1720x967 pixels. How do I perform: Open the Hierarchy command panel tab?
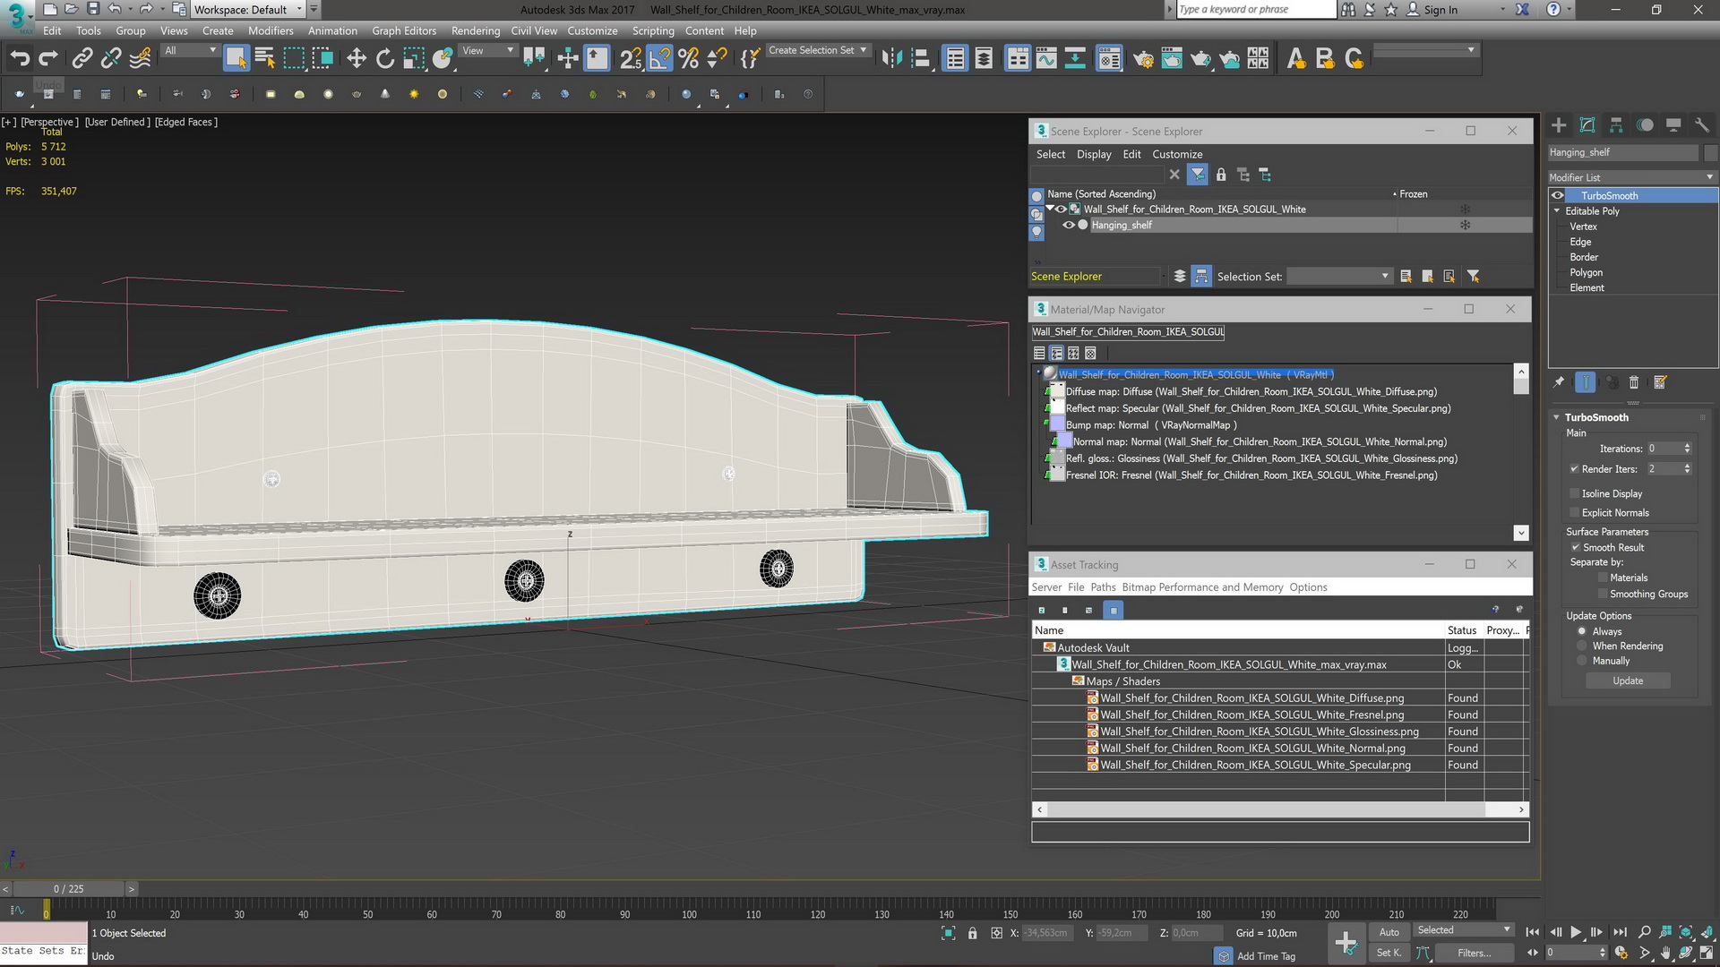pyautogui.click(x=1616, y=125)
